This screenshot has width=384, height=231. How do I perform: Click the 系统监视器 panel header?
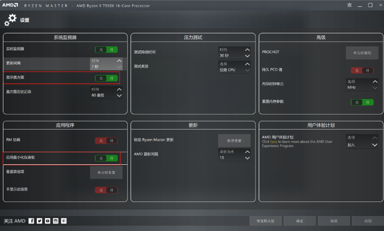coord(65,37)
